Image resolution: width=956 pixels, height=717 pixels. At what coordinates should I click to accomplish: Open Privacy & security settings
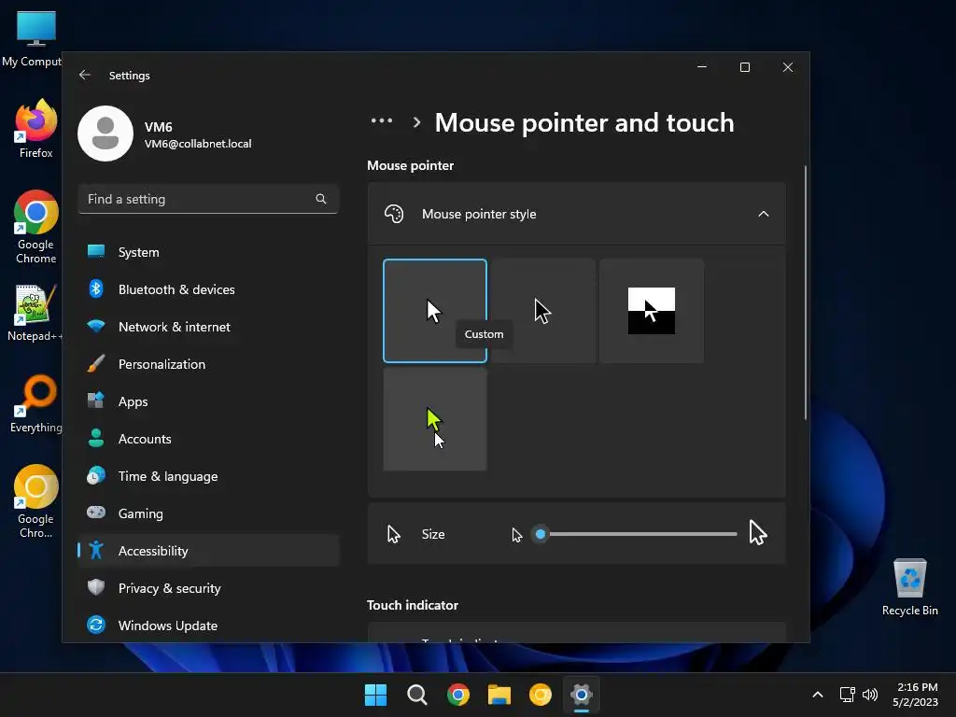pos(208,588)
